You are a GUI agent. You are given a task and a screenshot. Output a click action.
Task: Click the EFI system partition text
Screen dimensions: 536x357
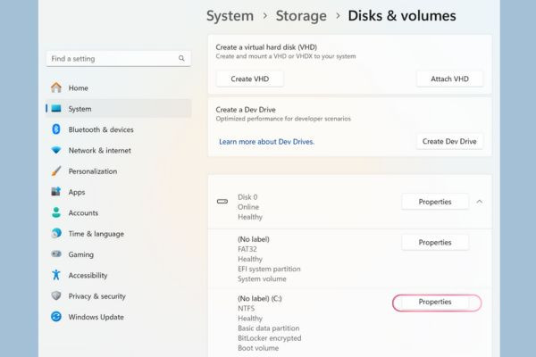(269, 269)
